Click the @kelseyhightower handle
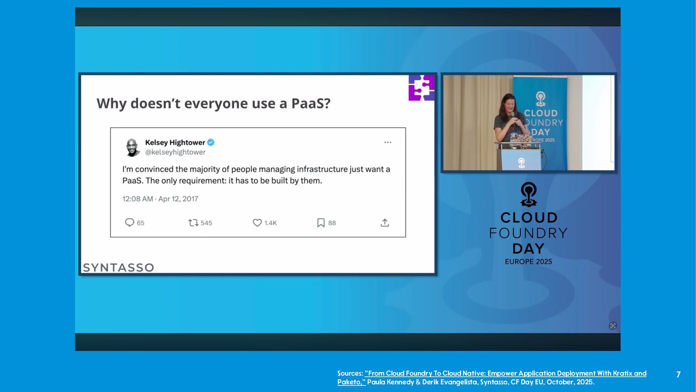696x392 pixels. click(x=175, y=152)
